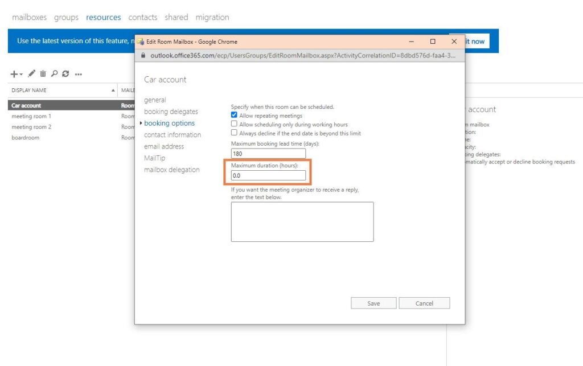Select the Edit pencil icon in toolbar
The width and height of the screenshot is (583, 366).
pyautogui.click(x=31, y=73)
